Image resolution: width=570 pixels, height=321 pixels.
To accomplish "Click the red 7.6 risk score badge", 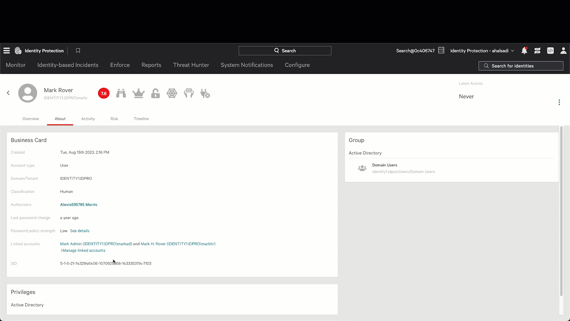I will [104, 93].
